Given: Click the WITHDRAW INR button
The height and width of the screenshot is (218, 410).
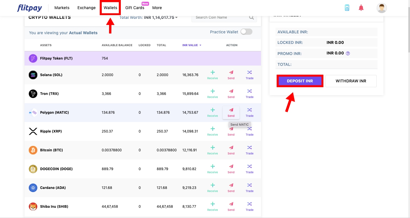Looking at the screenshot, I should (x=351, y=81).
